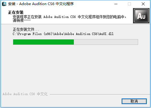Close the Adobe Audition installer window
Image resolution: width=151 pixels, height=108 pixels.
tap(143, 4)
